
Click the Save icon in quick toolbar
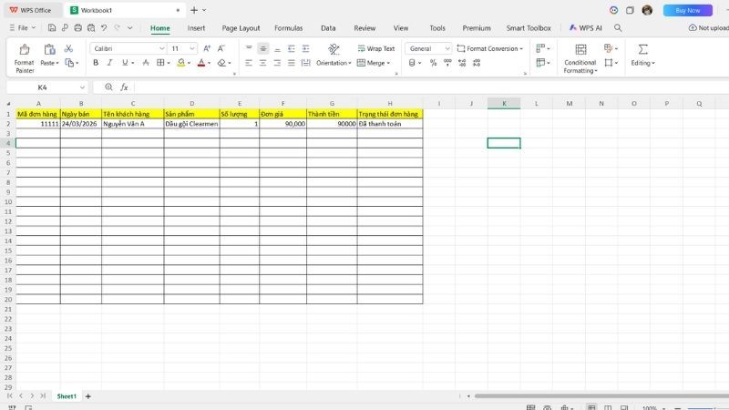[x=52, y=28]
